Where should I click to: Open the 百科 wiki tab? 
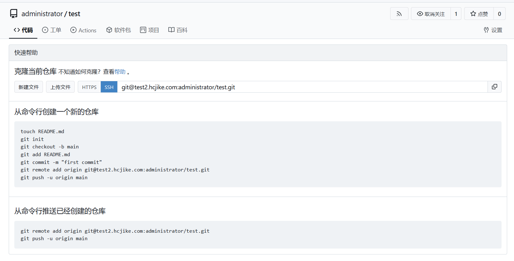[178, 30]
